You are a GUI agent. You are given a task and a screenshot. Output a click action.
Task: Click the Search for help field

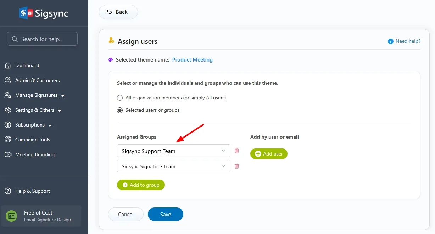click(42, 39)
